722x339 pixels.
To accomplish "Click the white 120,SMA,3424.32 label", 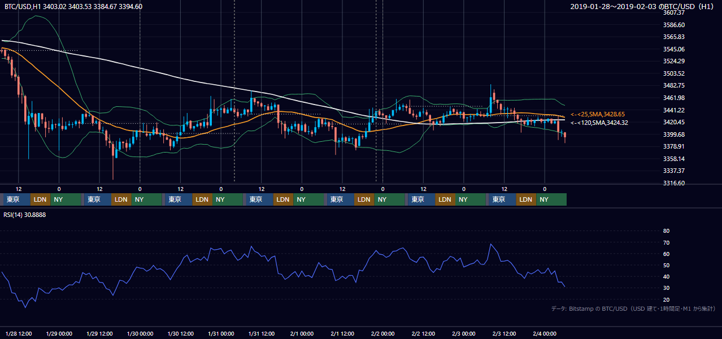I will click(x=599, y=123).
